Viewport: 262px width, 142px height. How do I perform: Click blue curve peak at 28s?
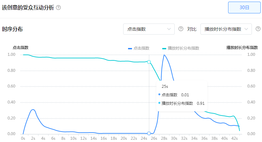click(x=164, y=55)
